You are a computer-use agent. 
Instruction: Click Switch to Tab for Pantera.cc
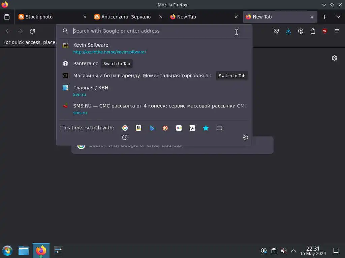(117, 63)
